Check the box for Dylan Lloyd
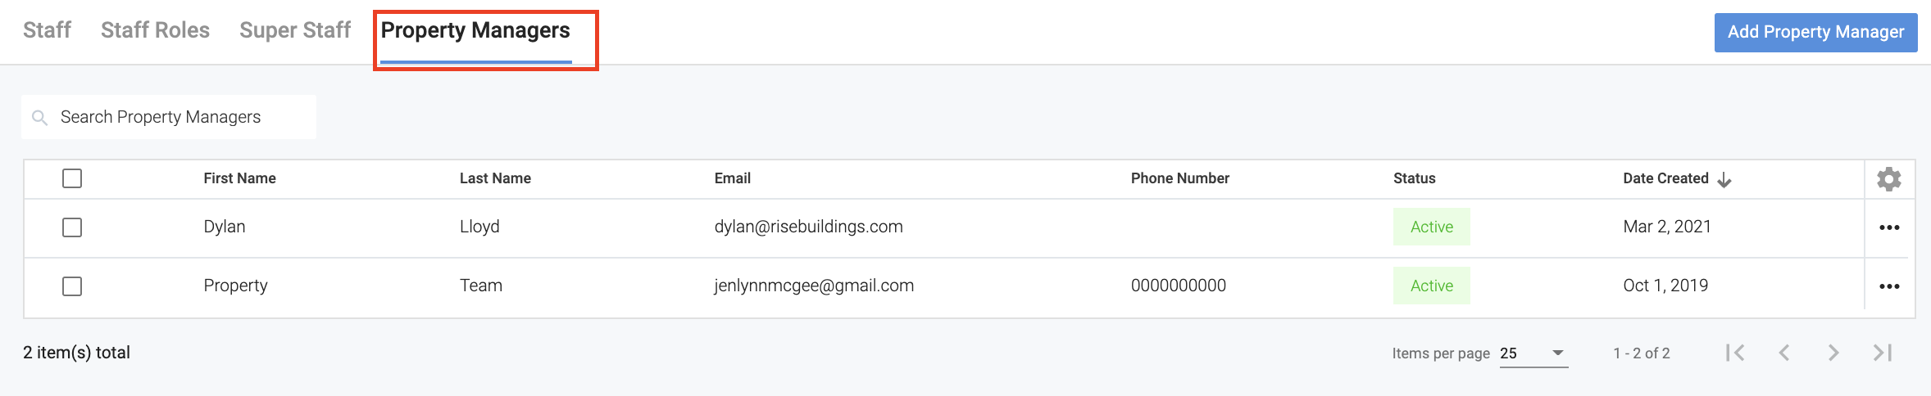1931x396 pixels. 72,227
